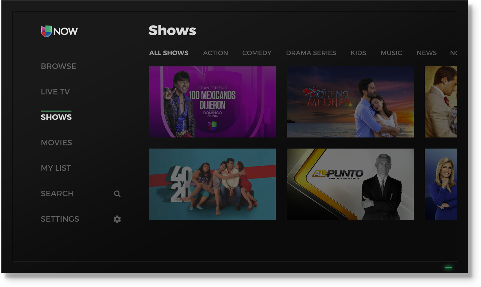Click the settings gear icon
Screen dimensions: 481x287
tap(117, 219)
